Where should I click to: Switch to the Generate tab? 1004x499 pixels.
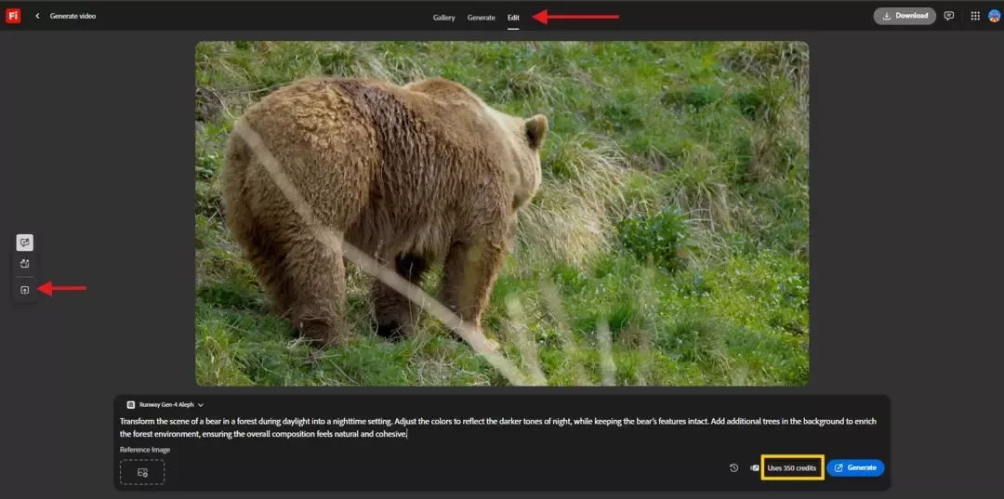pos(481,18)
